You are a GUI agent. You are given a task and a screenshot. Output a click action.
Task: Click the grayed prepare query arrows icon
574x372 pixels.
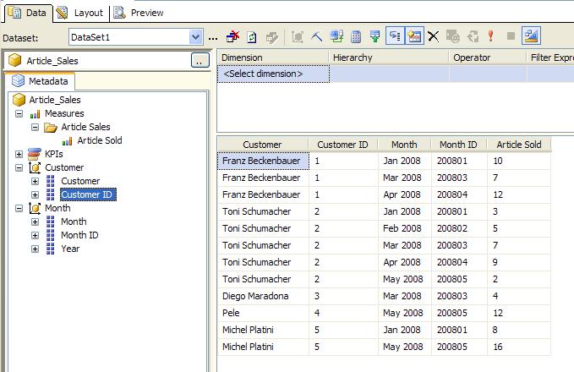tap(473, 36)
